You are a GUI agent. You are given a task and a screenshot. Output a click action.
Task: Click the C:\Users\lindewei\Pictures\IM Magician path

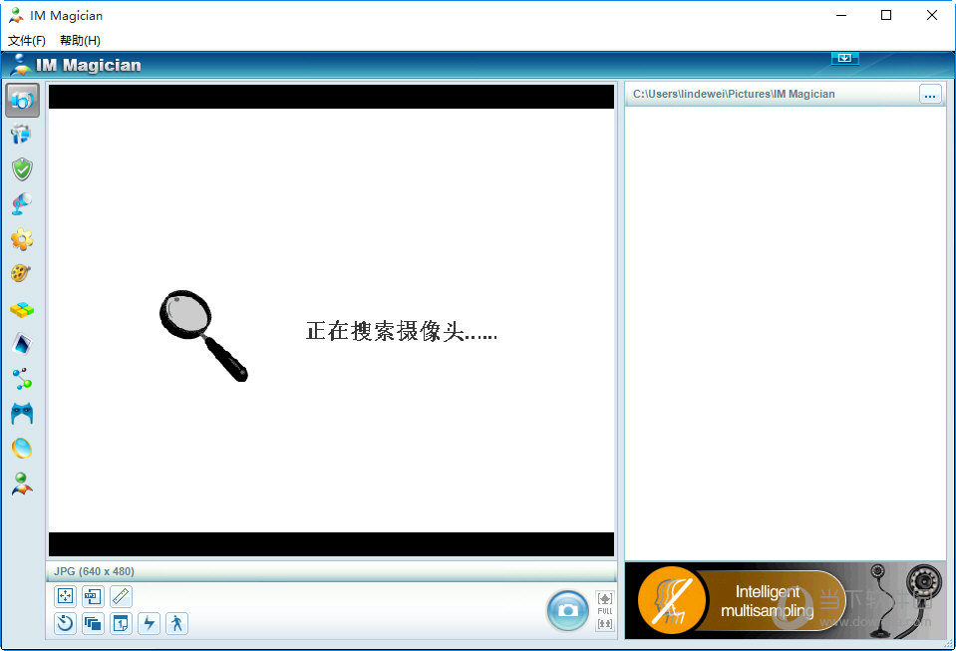tap(734, 94)
